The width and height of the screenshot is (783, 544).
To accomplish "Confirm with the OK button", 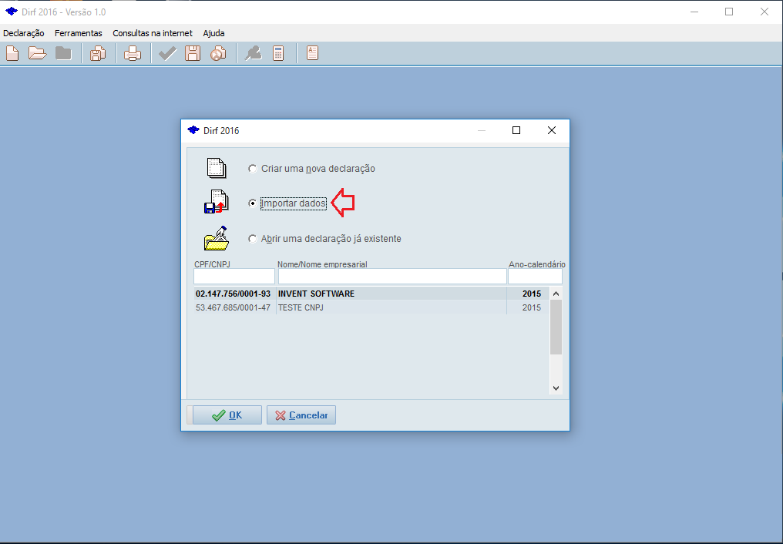I will [x=227, y=415].
